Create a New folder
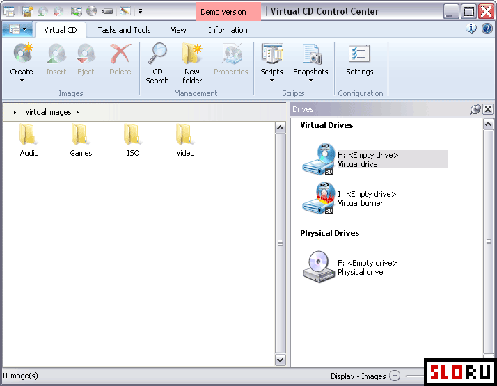 [192, 63]
